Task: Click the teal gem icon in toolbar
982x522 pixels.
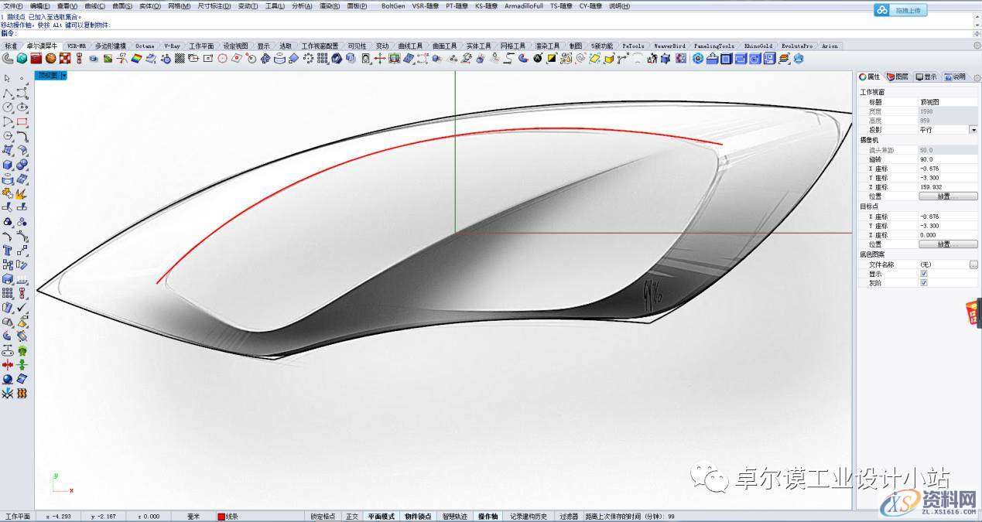Action: 22,59
